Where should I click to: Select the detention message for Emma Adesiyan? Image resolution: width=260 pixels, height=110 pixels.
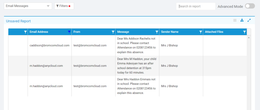pyautogui.click(x=137, y=66)
